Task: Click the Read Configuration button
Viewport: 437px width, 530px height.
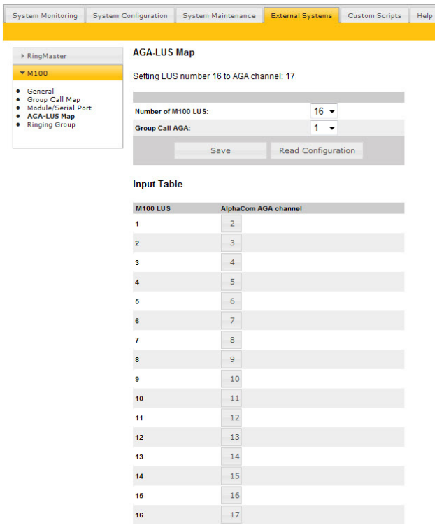Action: coord(317,150)
